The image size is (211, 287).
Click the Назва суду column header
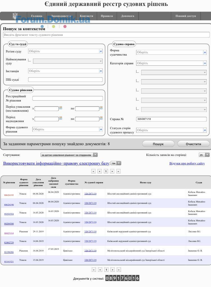[146, 182]
